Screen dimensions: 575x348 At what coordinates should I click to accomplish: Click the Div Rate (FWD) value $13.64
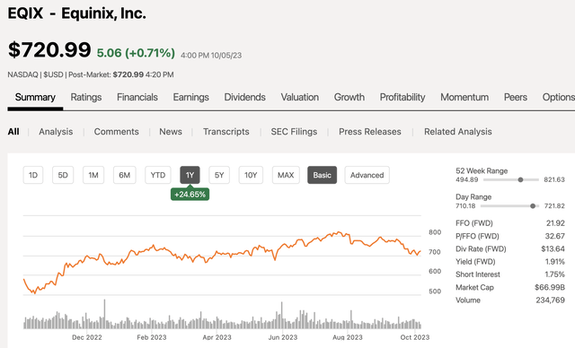553,248
